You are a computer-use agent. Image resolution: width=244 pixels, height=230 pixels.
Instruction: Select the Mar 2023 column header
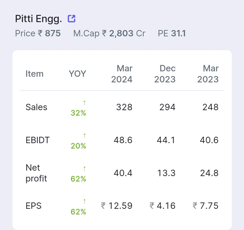[208, 74]
